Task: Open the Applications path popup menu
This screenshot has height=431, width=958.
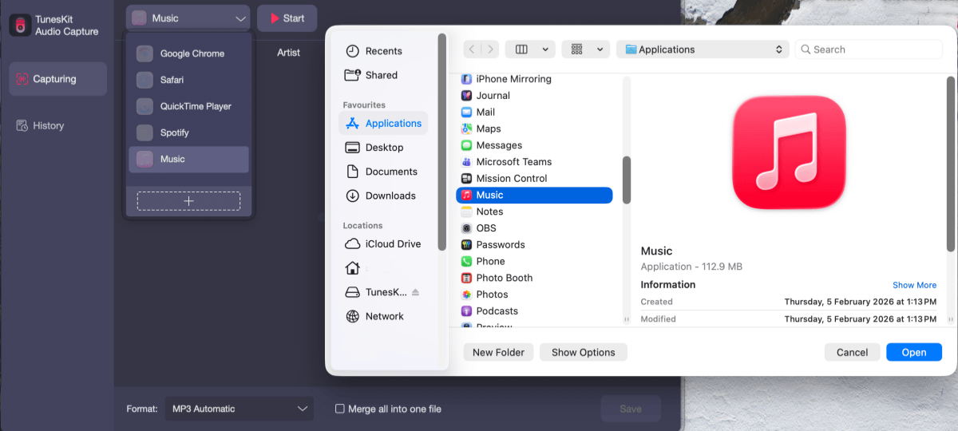Action: [x=703, y=49]
